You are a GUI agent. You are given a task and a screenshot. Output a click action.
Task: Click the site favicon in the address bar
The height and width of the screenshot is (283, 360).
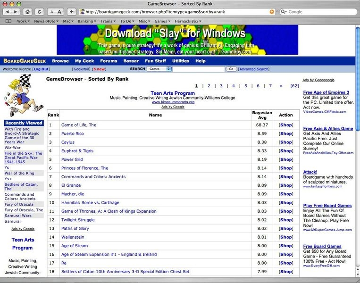[x=82, y=12]
